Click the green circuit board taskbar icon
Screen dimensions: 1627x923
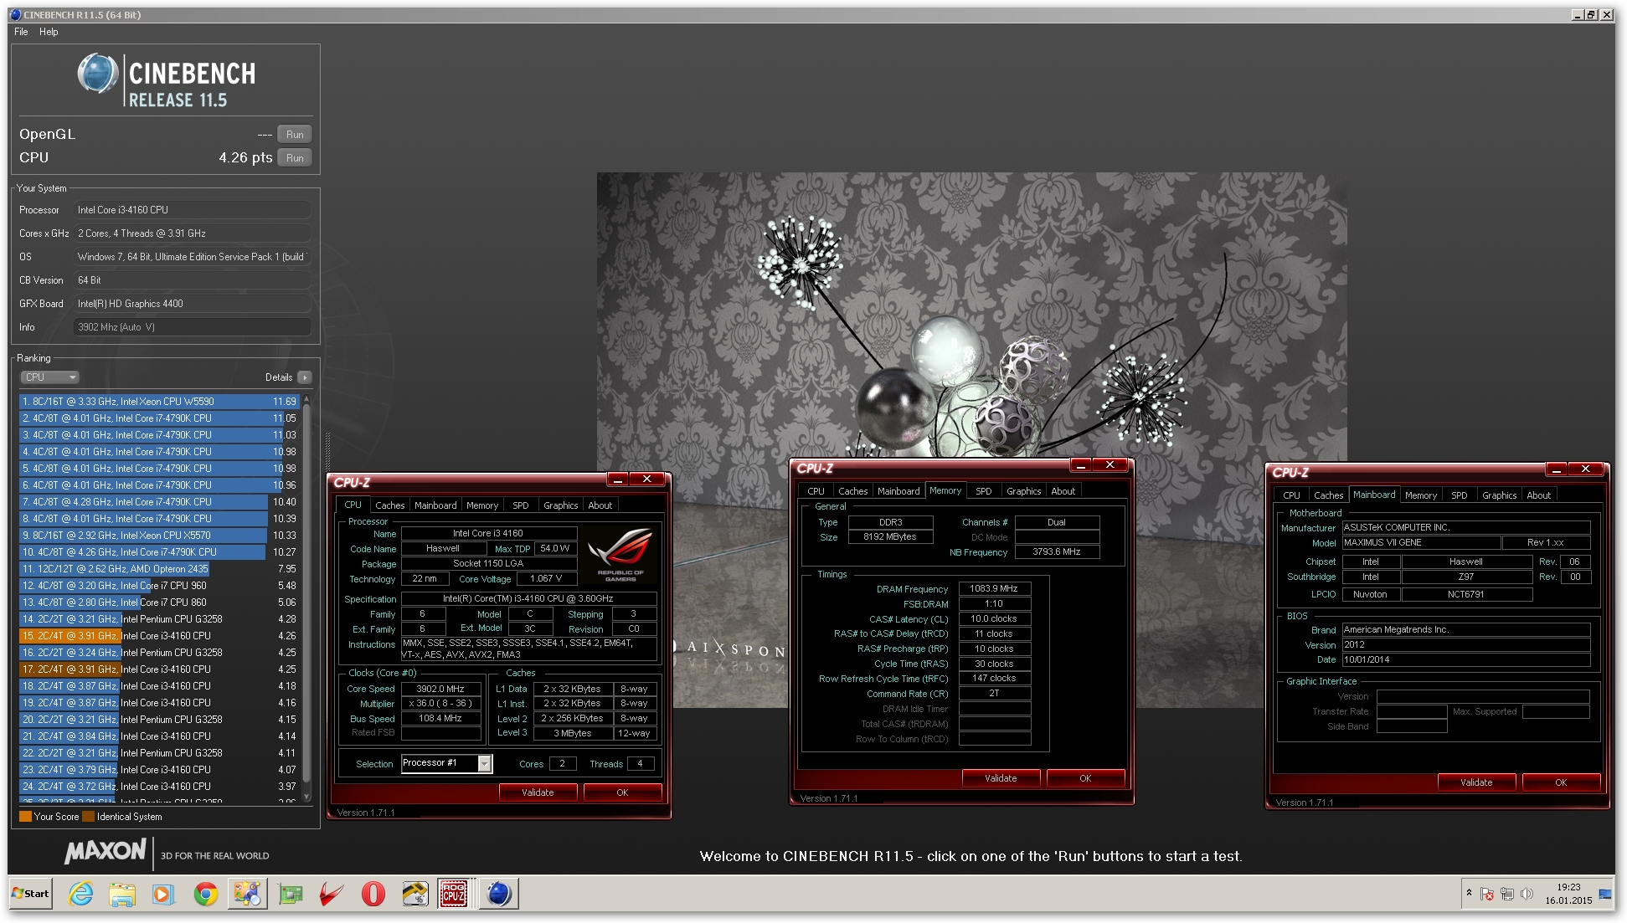[x=291, y=894]
